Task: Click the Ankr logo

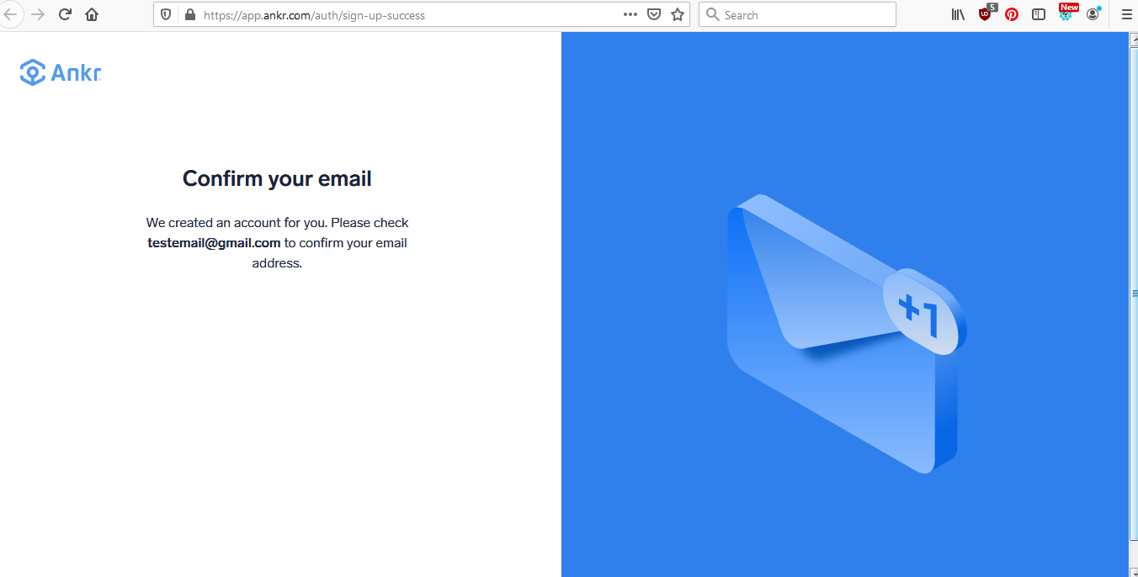Action: tap(60, 72)
